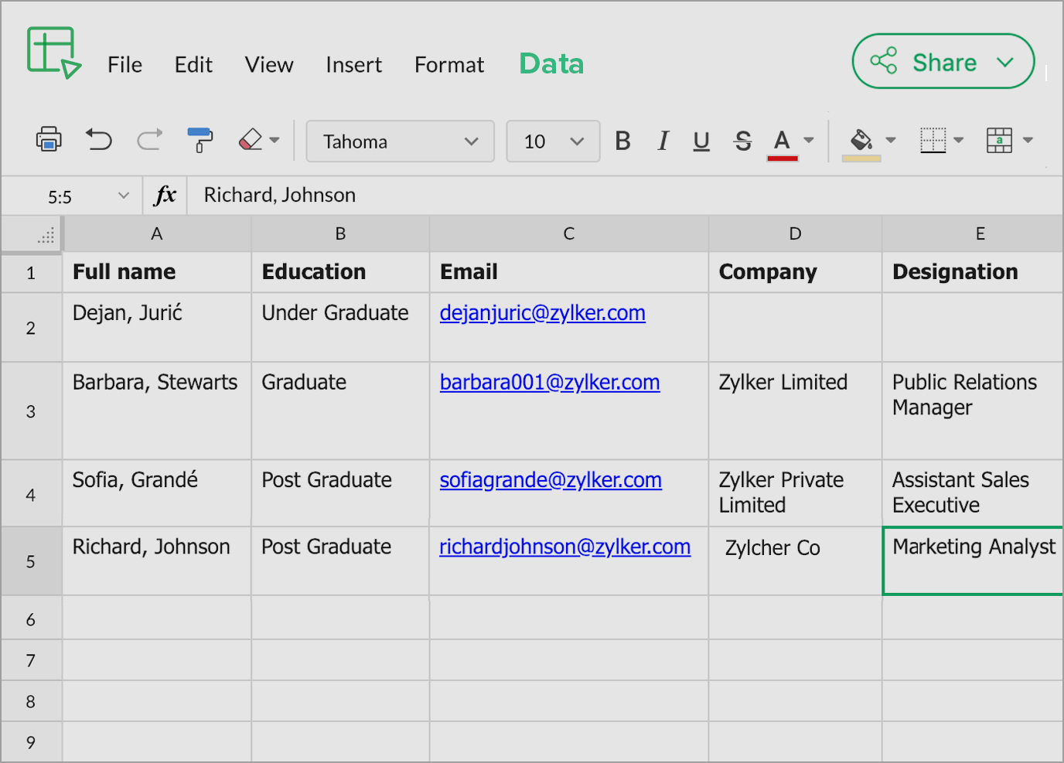Viewport: 1064px width, 763px height.
Task: Click the redo arrow icon
Action: [149, 140]
